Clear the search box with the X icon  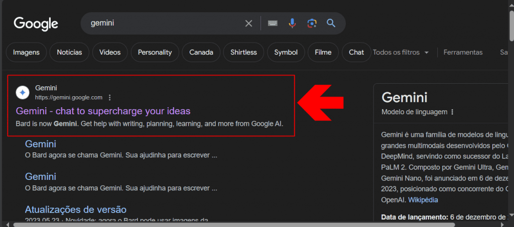tap(249, 23)
